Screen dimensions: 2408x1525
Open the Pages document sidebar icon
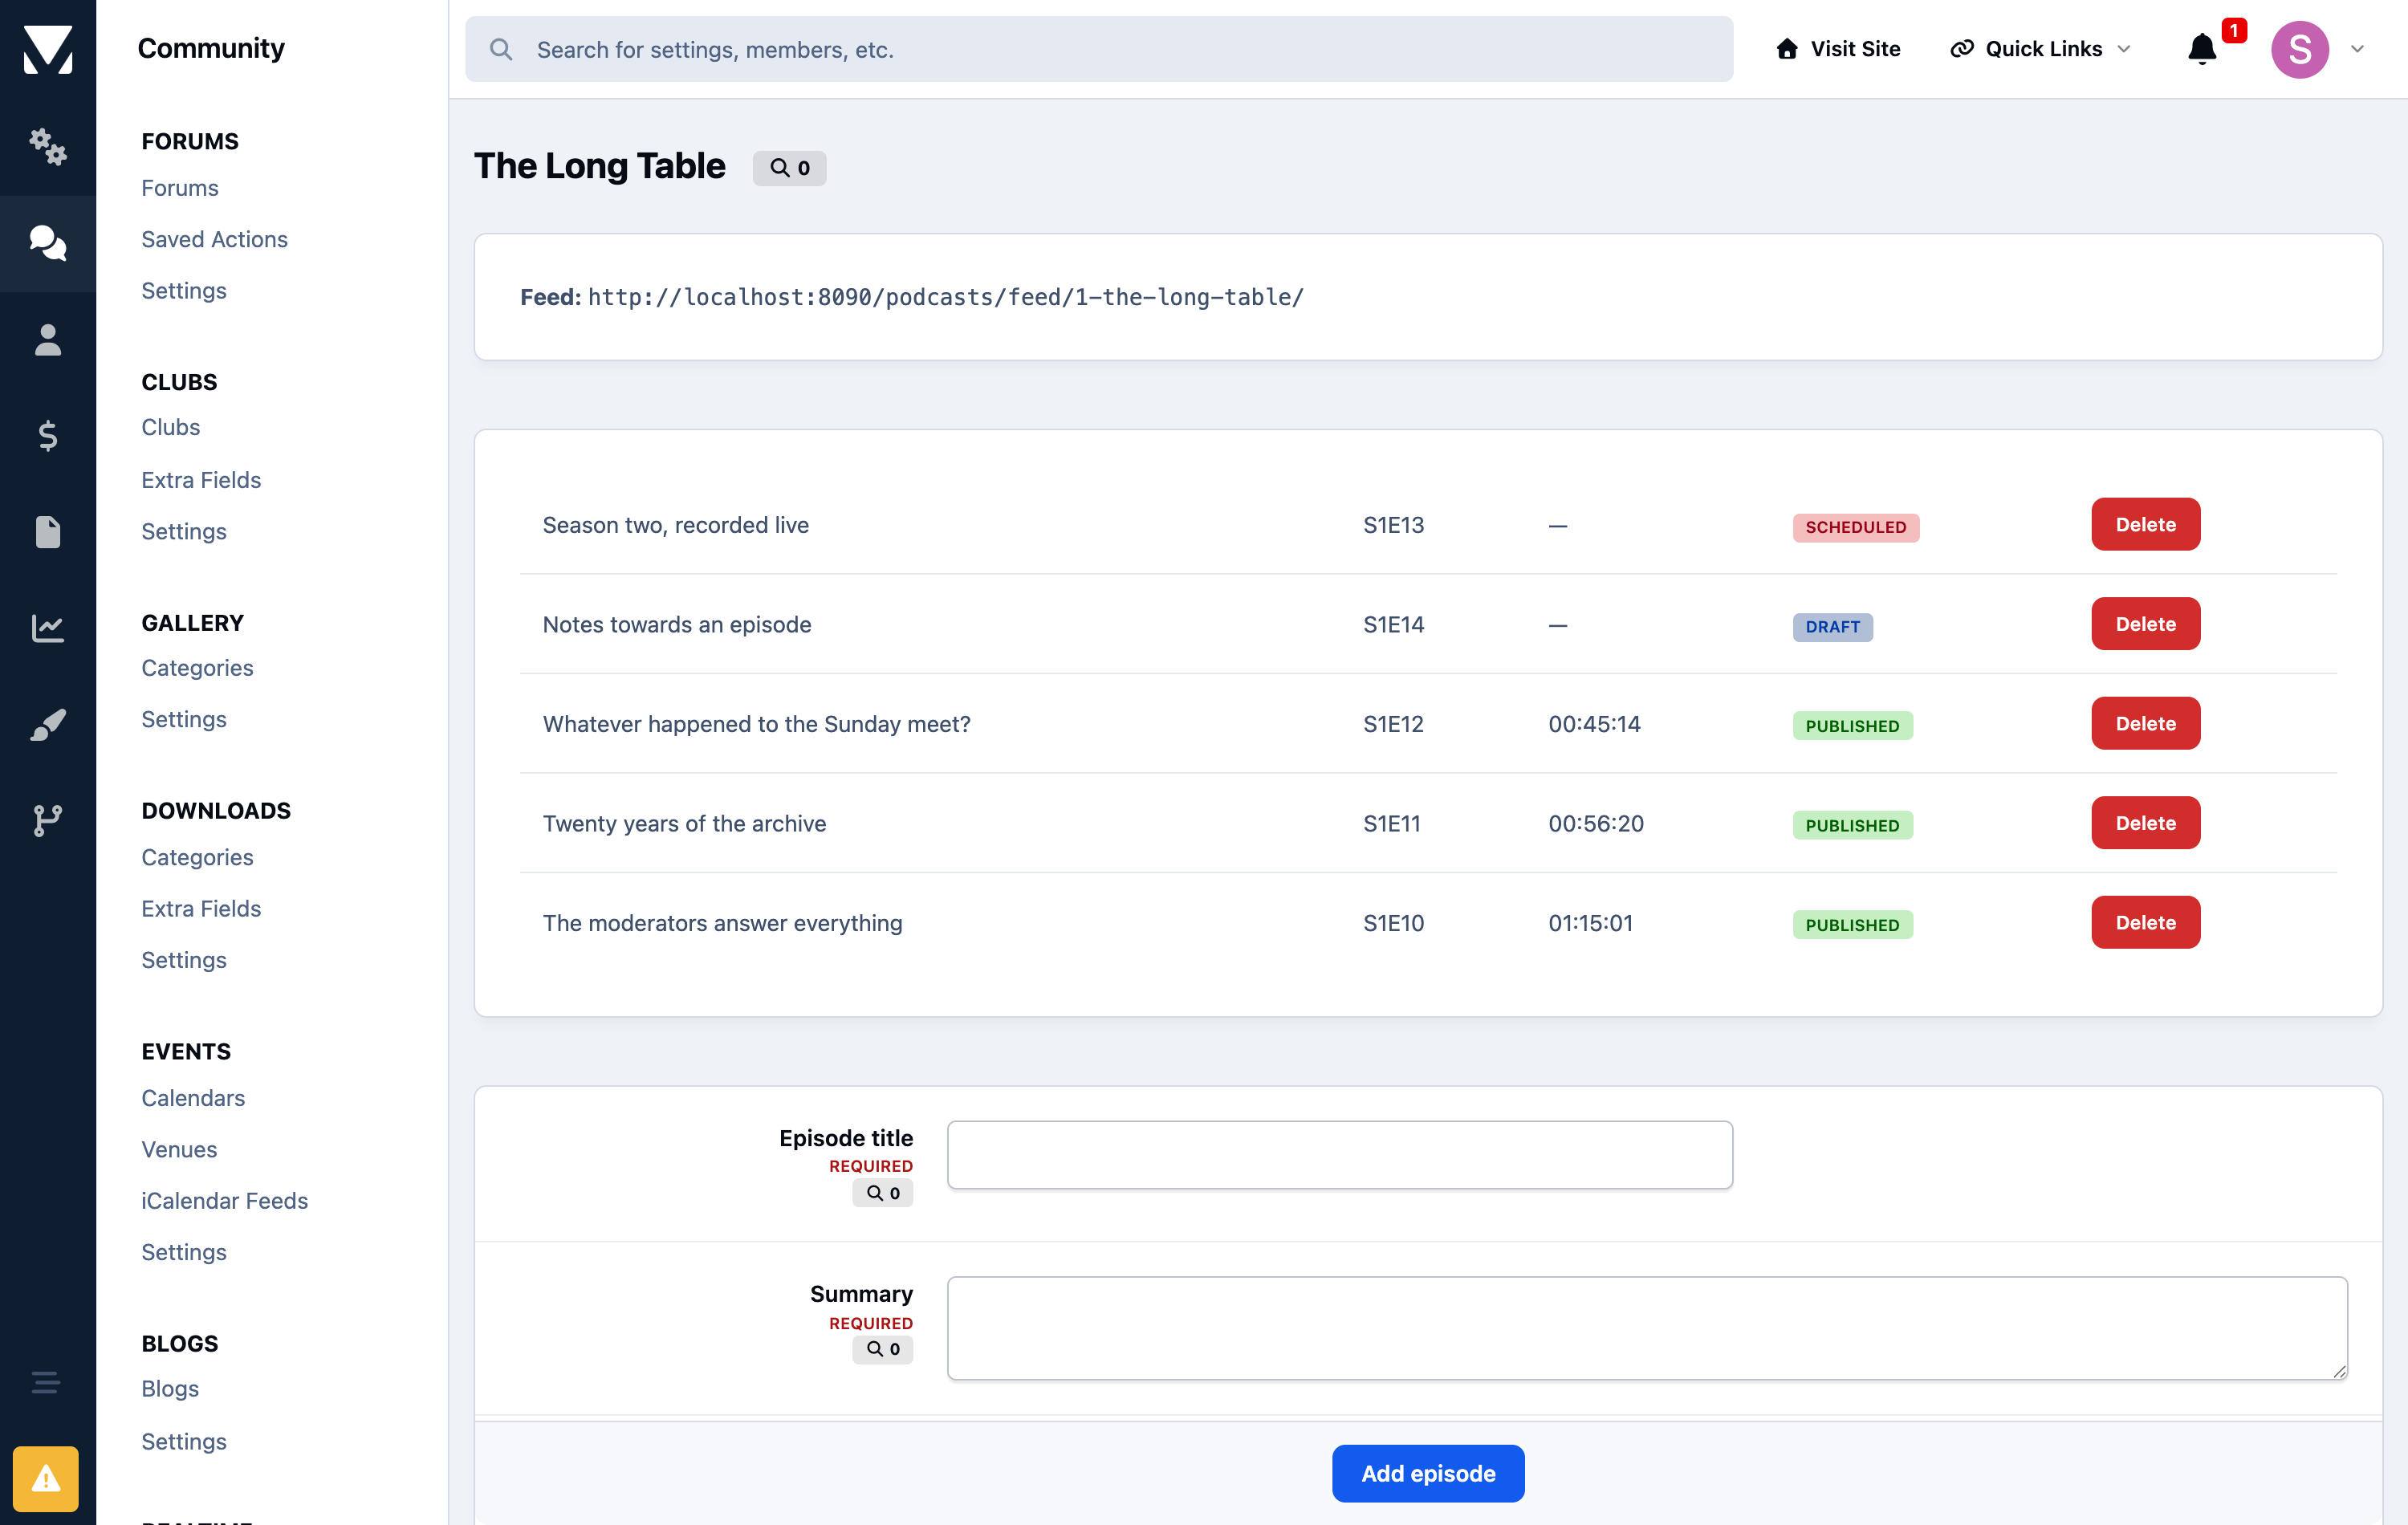tap(48, 532)
